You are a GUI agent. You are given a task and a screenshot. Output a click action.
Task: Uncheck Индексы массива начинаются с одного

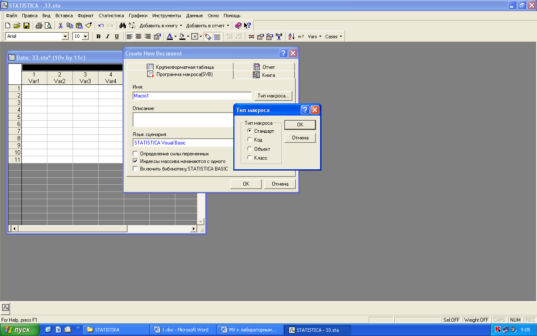tap(136, 161)
